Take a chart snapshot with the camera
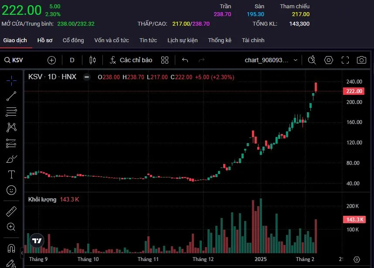The image size is (374, 268). 362,60
